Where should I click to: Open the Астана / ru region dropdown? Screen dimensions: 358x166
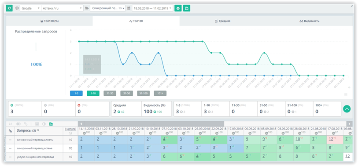tap(62, 8)
